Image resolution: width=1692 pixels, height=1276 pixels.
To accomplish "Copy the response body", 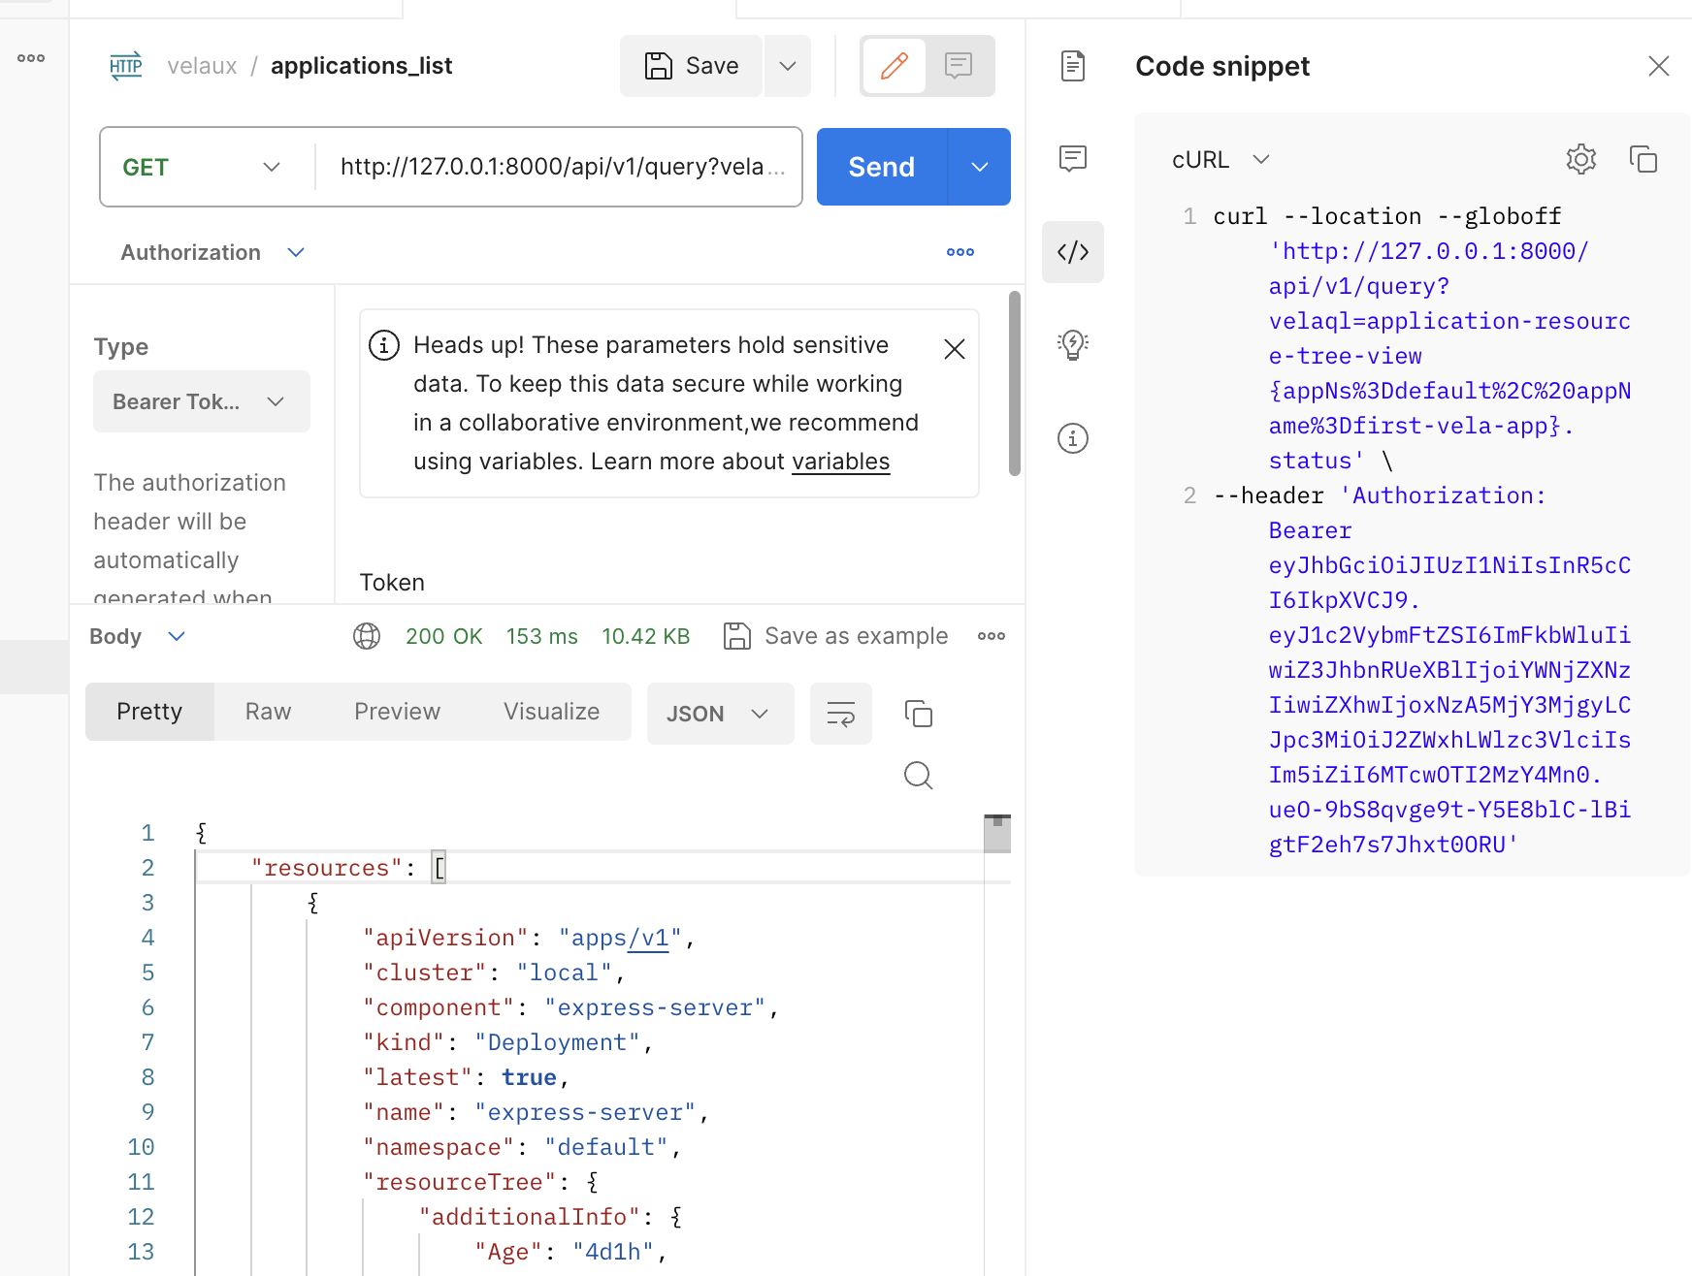I will (x=918, y=714).
